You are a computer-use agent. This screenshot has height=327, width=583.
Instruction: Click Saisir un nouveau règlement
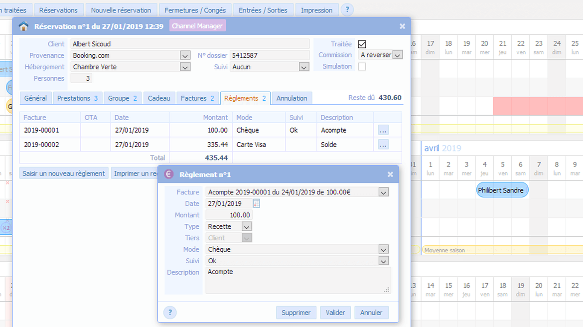click(x=64, y=173)
